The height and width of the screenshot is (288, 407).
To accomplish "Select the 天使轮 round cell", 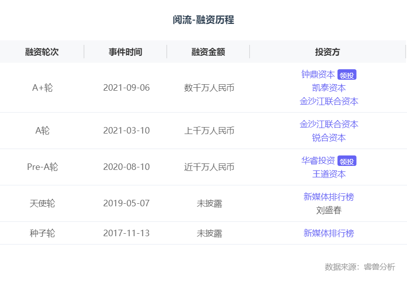I will pyautogui.click(x=42, y=203).
